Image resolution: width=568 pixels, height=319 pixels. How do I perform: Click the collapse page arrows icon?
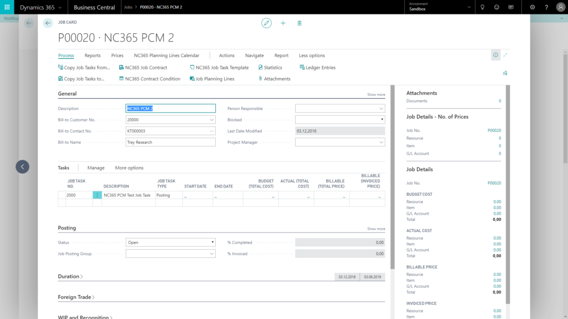click(505, 55)
